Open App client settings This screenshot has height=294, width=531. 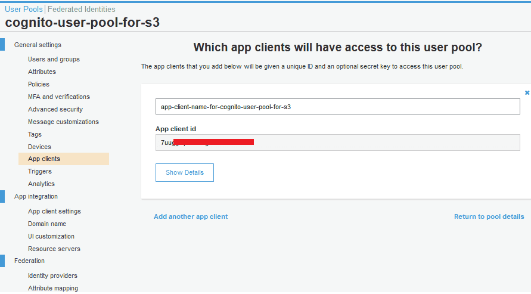54,211
